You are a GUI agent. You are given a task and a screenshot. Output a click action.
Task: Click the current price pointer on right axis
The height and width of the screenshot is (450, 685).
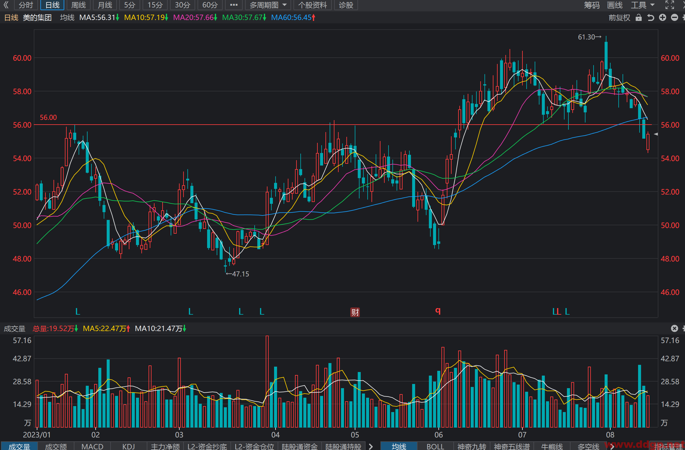[x=656, y=134]
